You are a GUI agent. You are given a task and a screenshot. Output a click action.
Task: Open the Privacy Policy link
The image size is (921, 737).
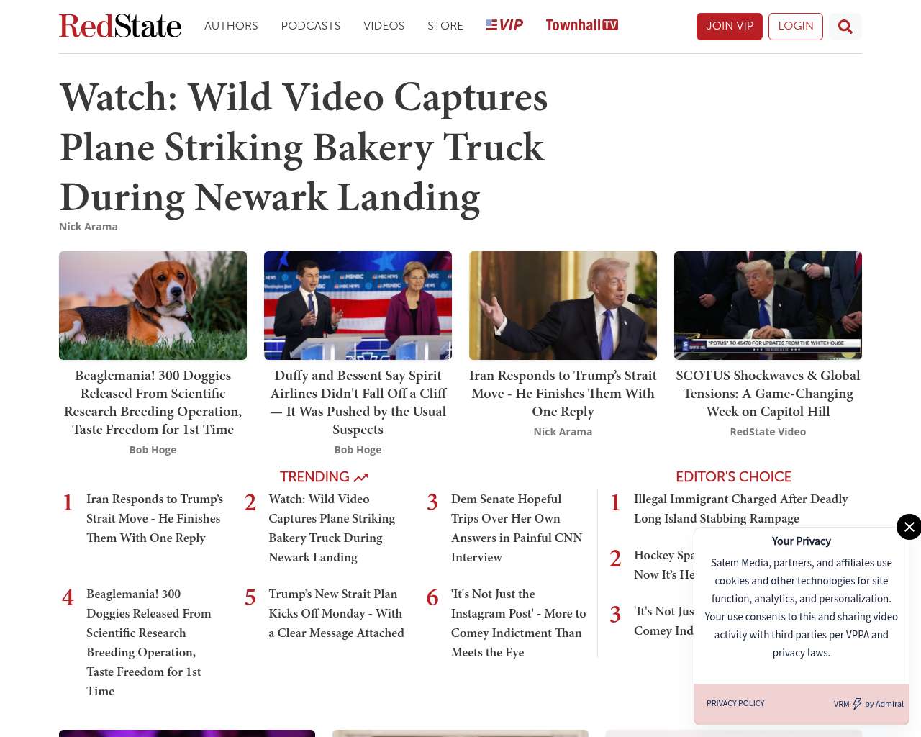pos(735,703)
